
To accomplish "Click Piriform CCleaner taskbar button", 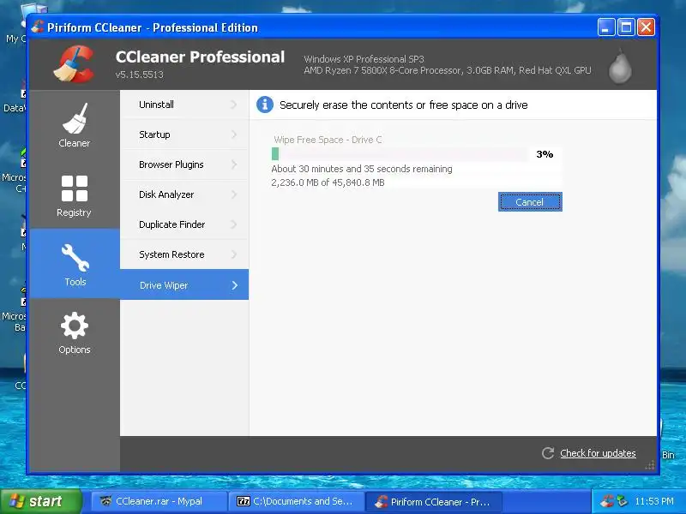I will pos(433,501).
